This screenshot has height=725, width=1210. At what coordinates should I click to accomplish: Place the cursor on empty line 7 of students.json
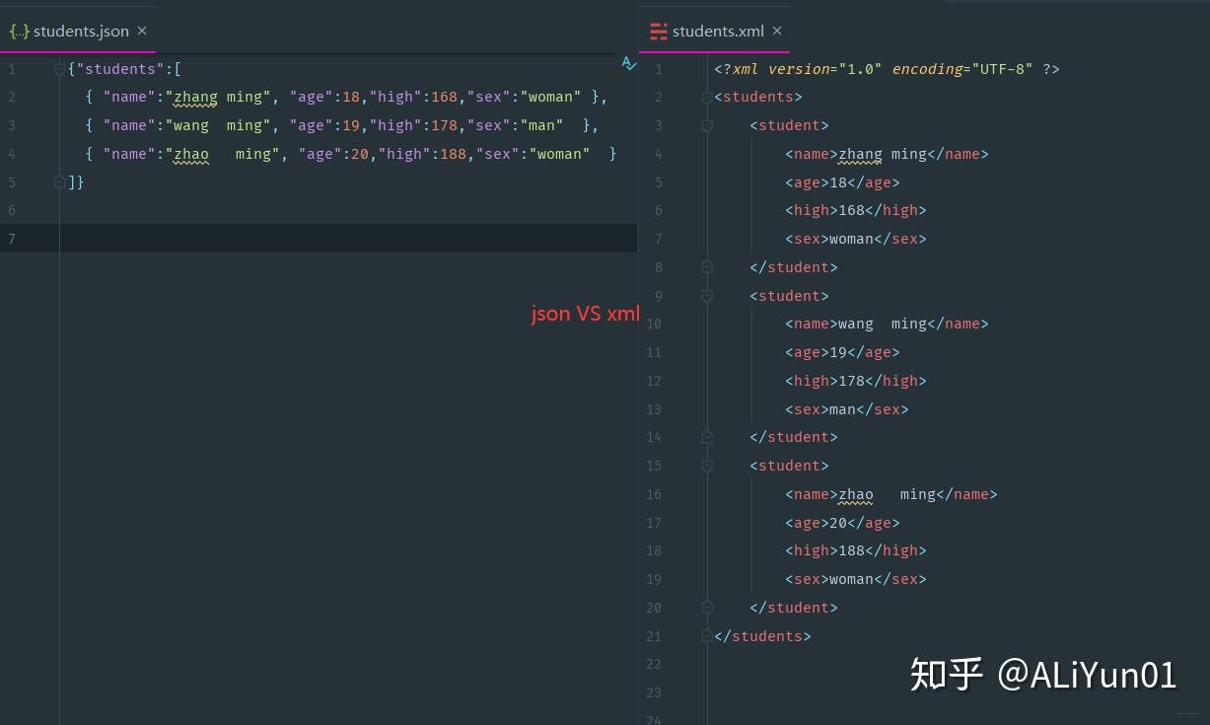(197, 238)
